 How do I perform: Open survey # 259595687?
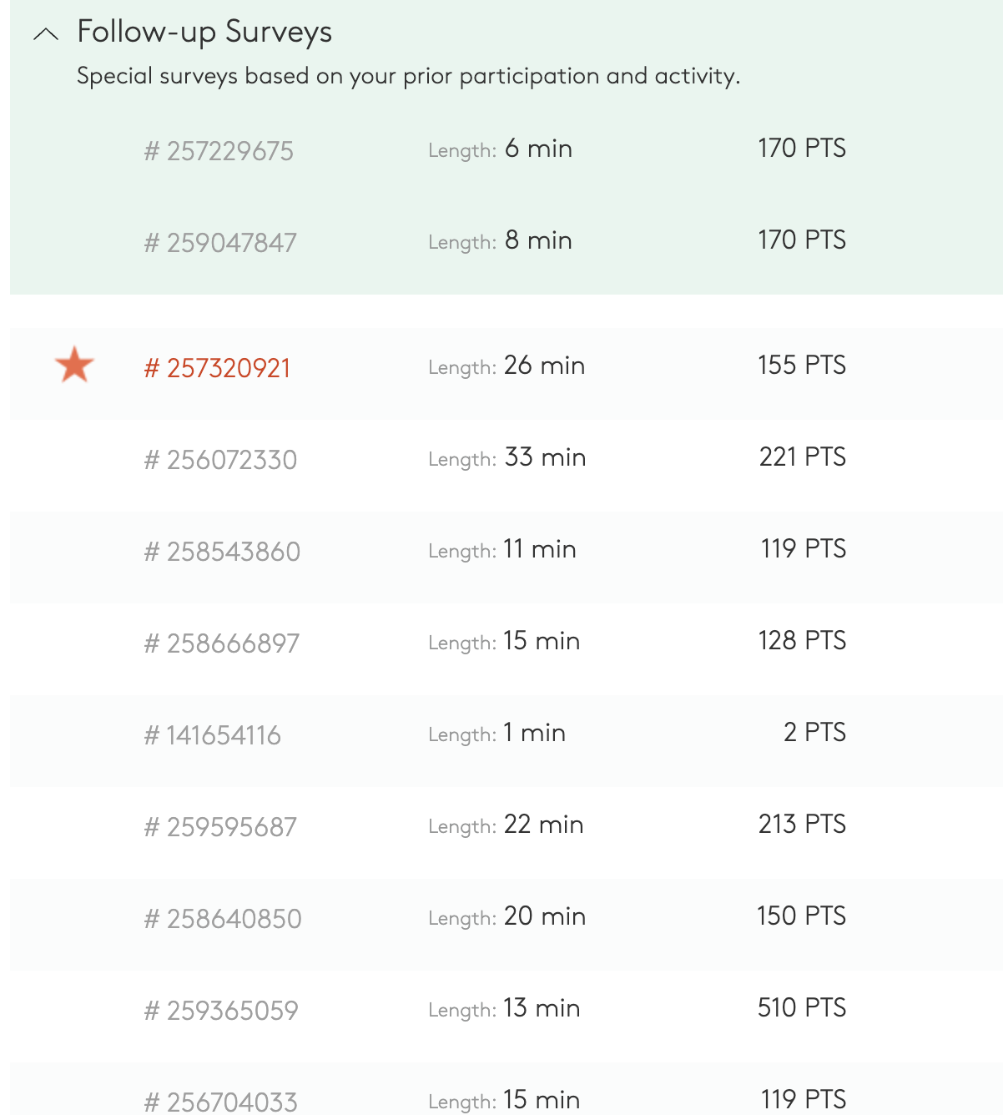click(x=220, y=827)
